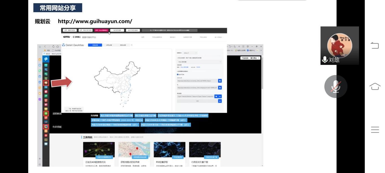Click the browser home icon

click(x=58, y=46)
